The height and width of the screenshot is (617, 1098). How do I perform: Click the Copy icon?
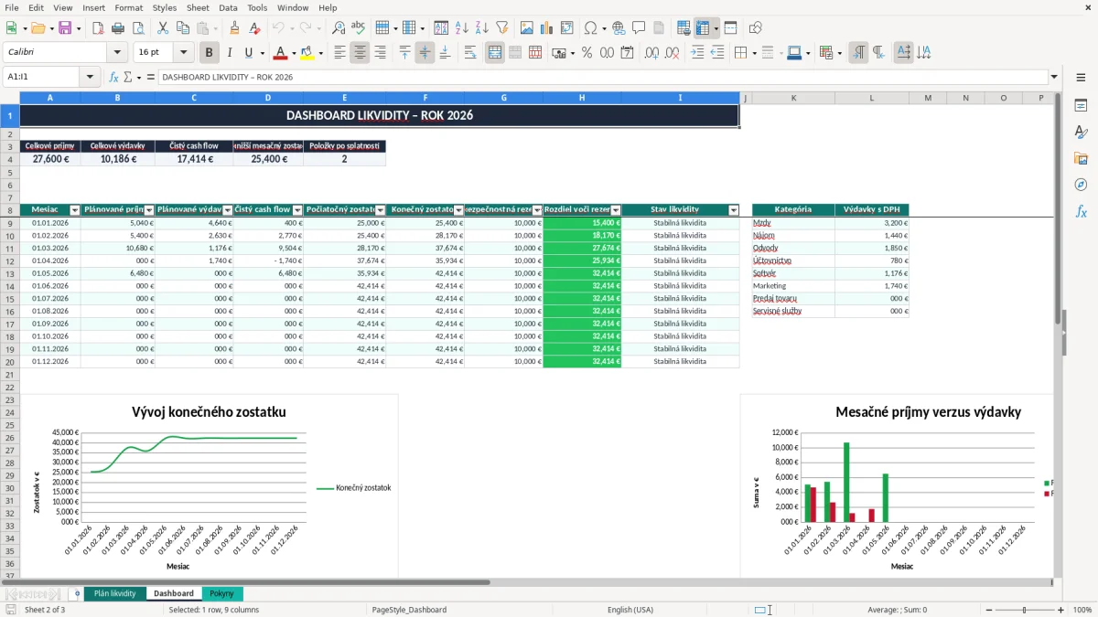coord(182,28)
